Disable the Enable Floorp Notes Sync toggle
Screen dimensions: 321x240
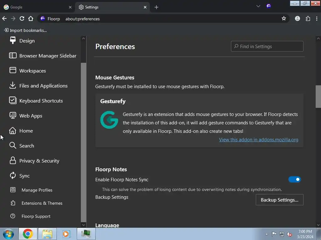(295, 179)
